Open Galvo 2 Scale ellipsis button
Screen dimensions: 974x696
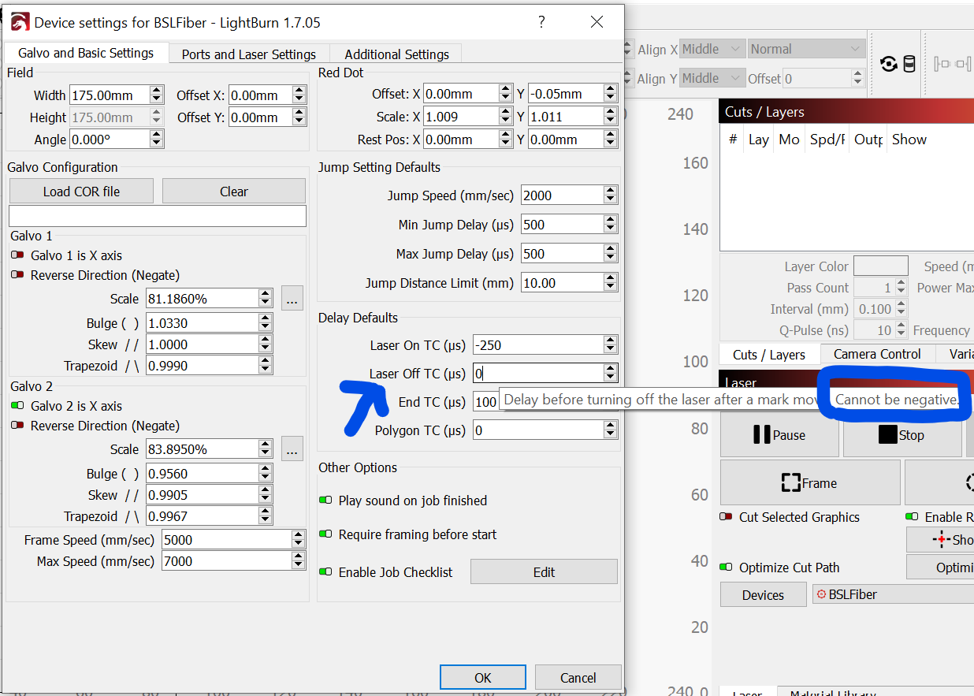292,449
